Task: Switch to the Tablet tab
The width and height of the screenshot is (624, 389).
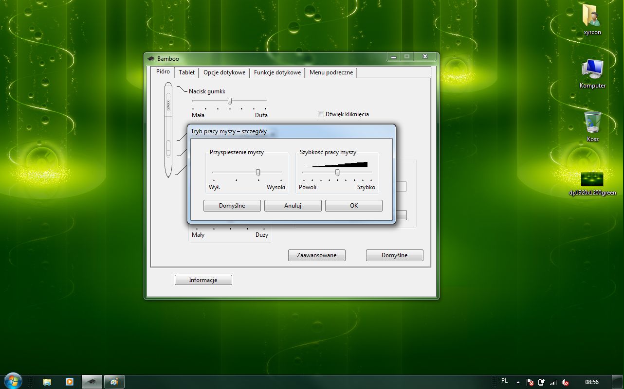Action: [x=186, y=72]
